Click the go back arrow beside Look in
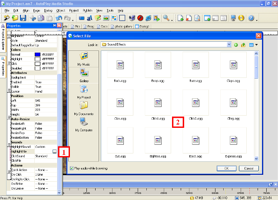The image size is (278, 200). click(x=236, y=44)
